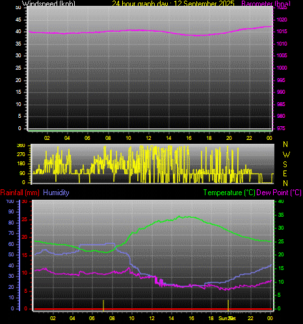Click the "Sun Set" label on the time axis
The height and width of the screenshot is (324, 303).
(227, 318)
